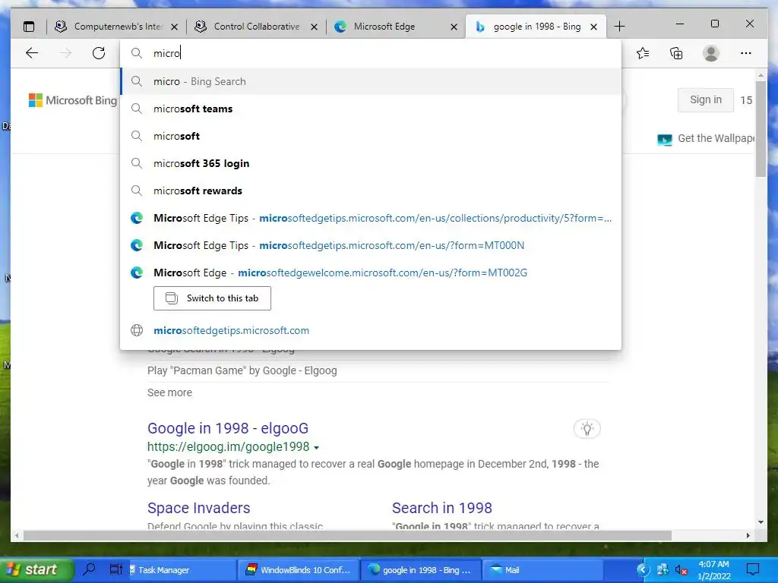Go back with the Back arrow
778x583 pixels.
pos(32,53)
